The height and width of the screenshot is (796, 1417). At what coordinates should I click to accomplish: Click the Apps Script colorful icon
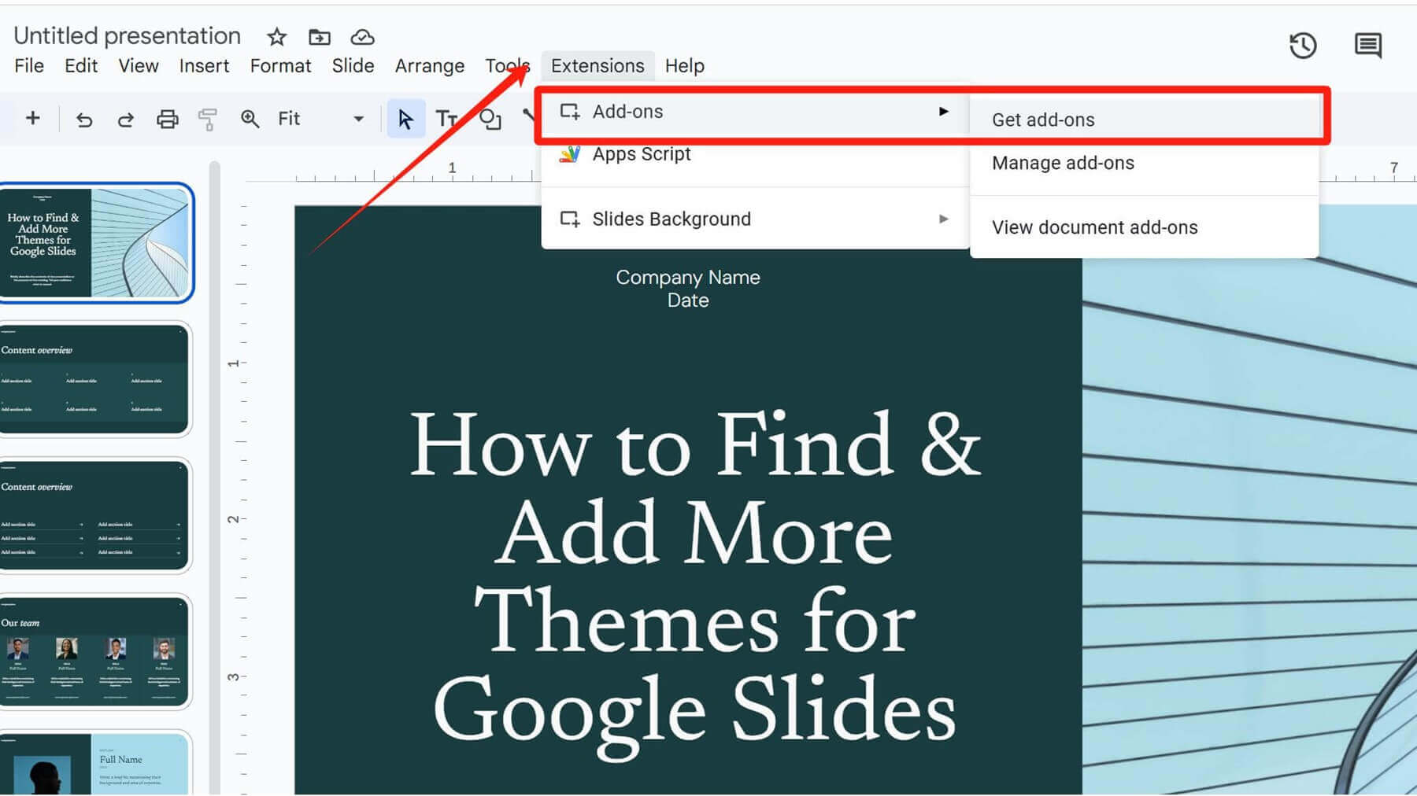(x=569, y=153)
